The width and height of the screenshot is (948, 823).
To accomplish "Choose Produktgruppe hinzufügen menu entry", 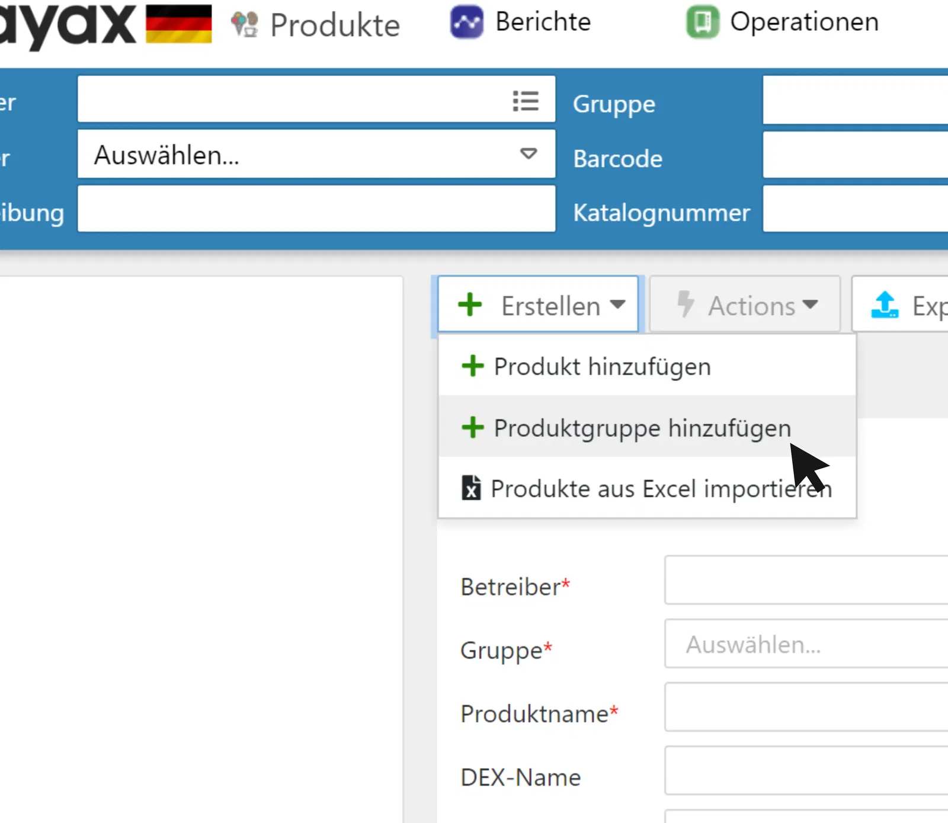I will point(642,428).
